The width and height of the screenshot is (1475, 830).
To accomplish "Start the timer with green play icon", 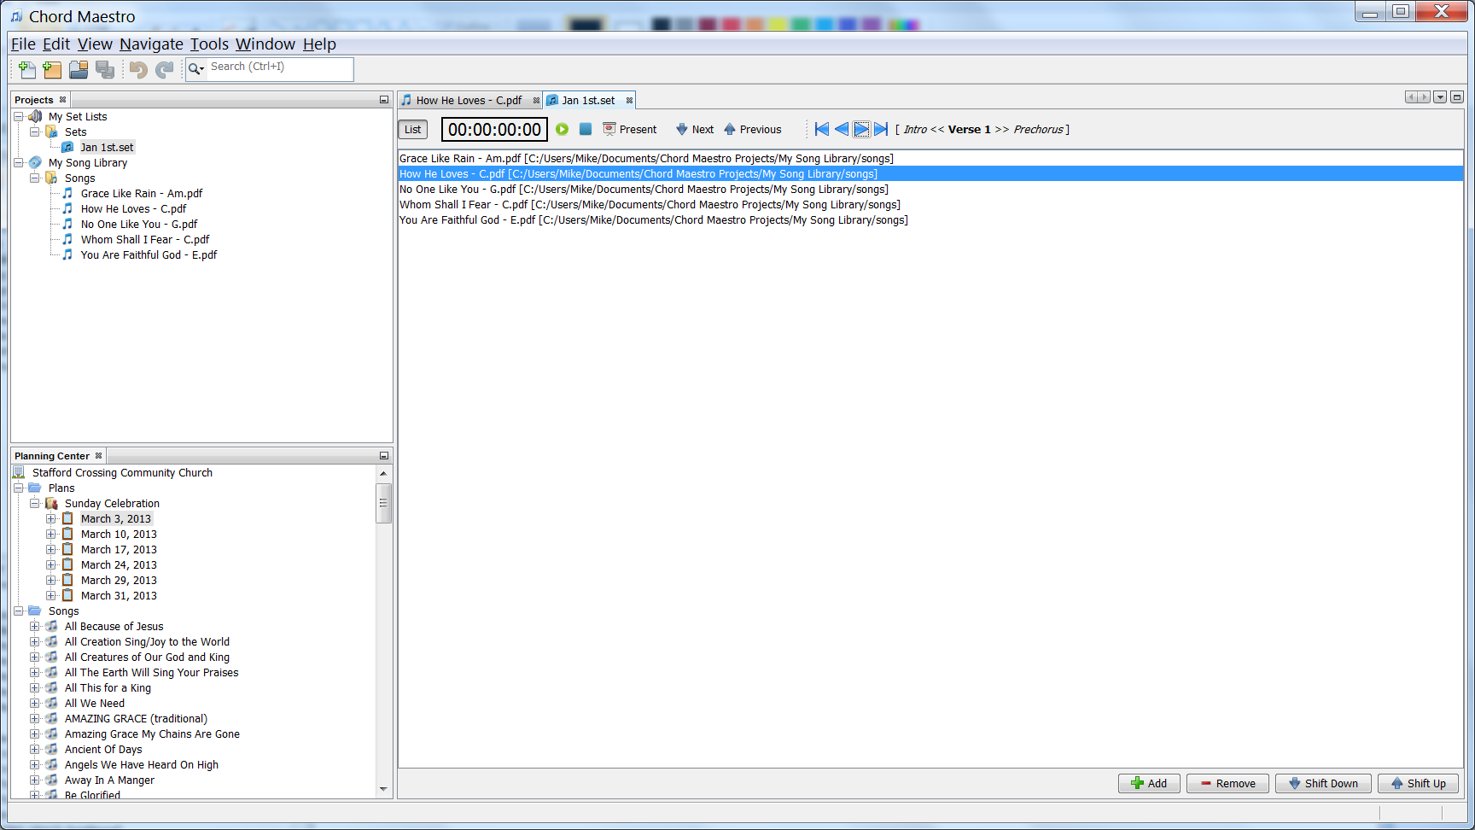I will click(562, 129).
